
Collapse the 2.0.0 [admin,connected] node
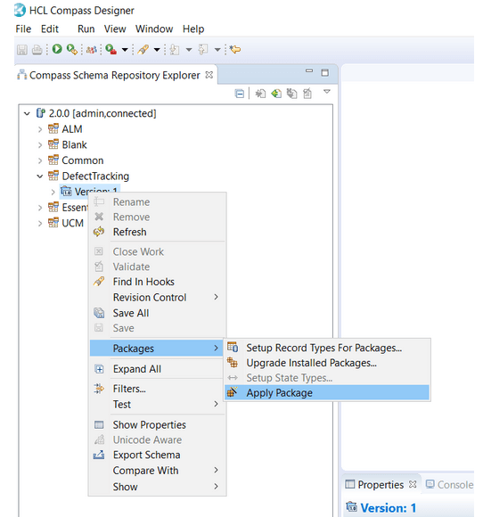(x=27, y=114)
